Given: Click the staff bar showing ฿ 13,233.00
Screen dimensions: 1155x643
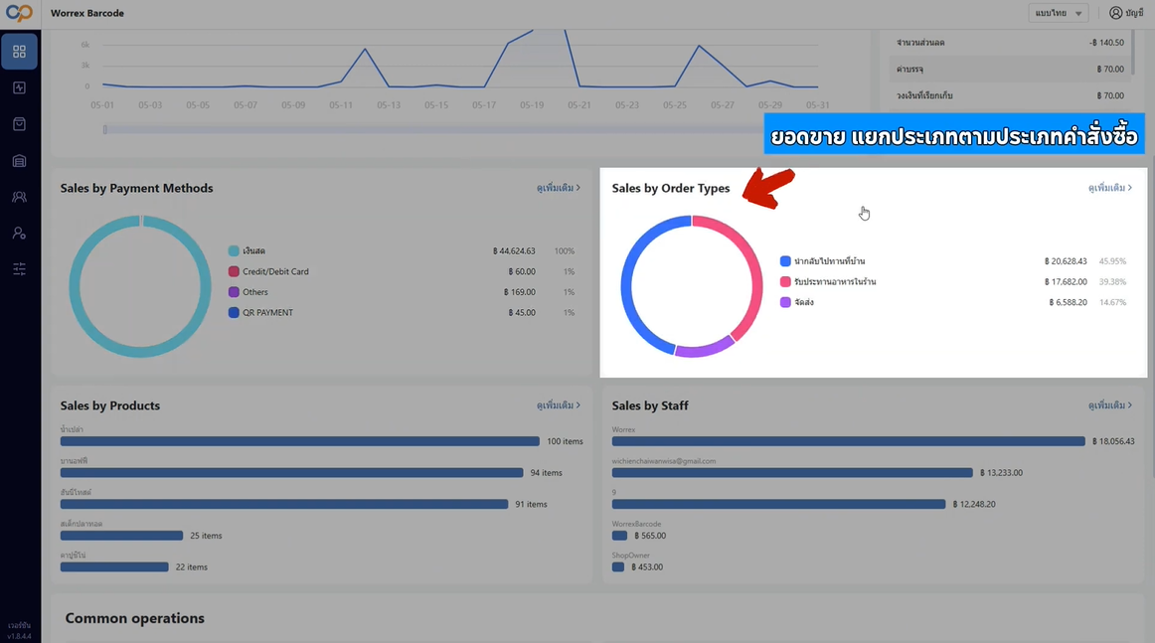Looking at the screenshot, I should tap(792, 473).
